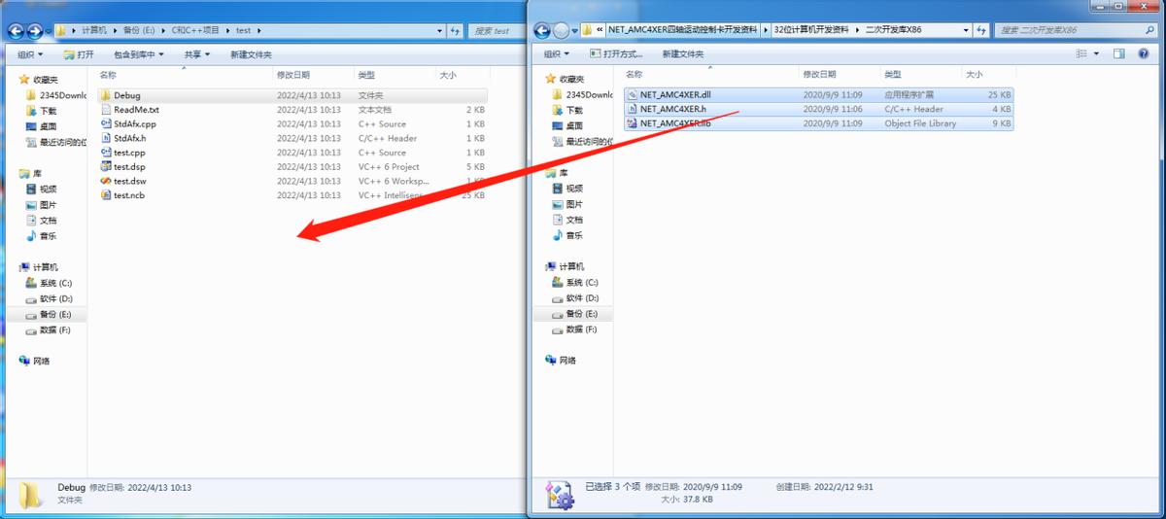Viewport: 1166px width, 519px height.
Task: Open recent locations dropdown in right window
Action: 573,30
